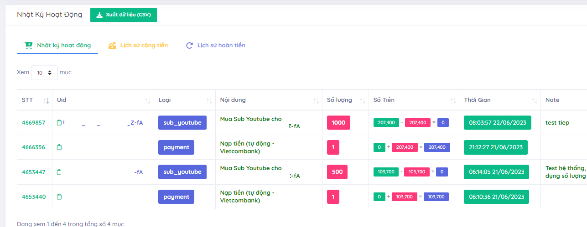Open the entries-per-page dropdown
587x227 pixels.
44,73
